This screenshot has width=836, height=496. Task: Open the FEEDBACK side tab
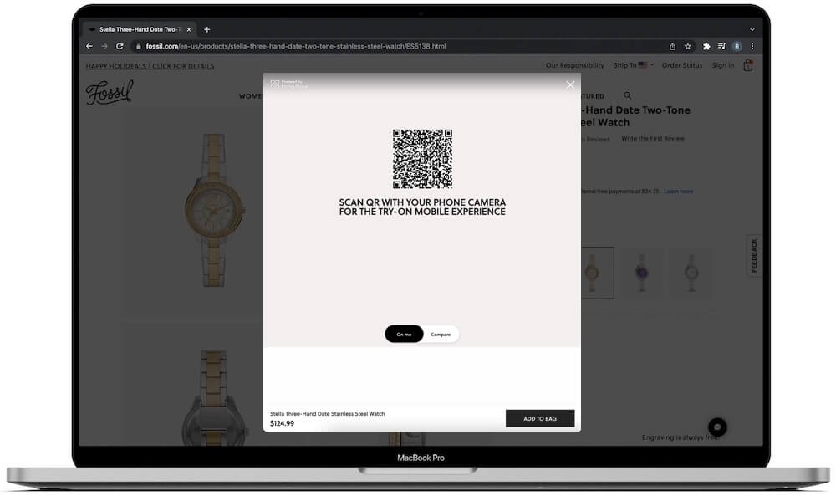[754, 256]
